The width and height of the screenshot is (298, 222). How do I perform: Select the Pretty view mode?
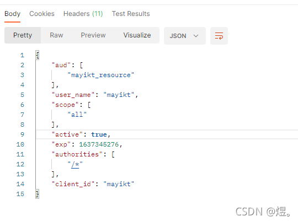point(23,35)
